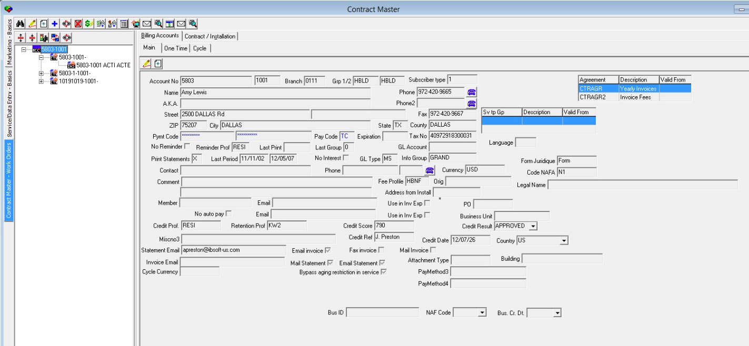The width and height of the screenshot is (749, 346).
Task: Click the dollar sign with arrows icon
Action: pos(101,24)
